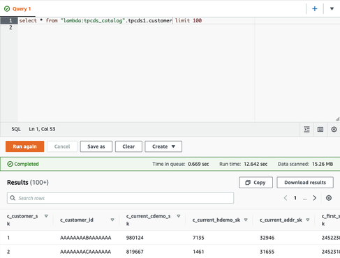Click the c_customer_id column header
The width and height of the screenshot is (340, 258).
77,220
